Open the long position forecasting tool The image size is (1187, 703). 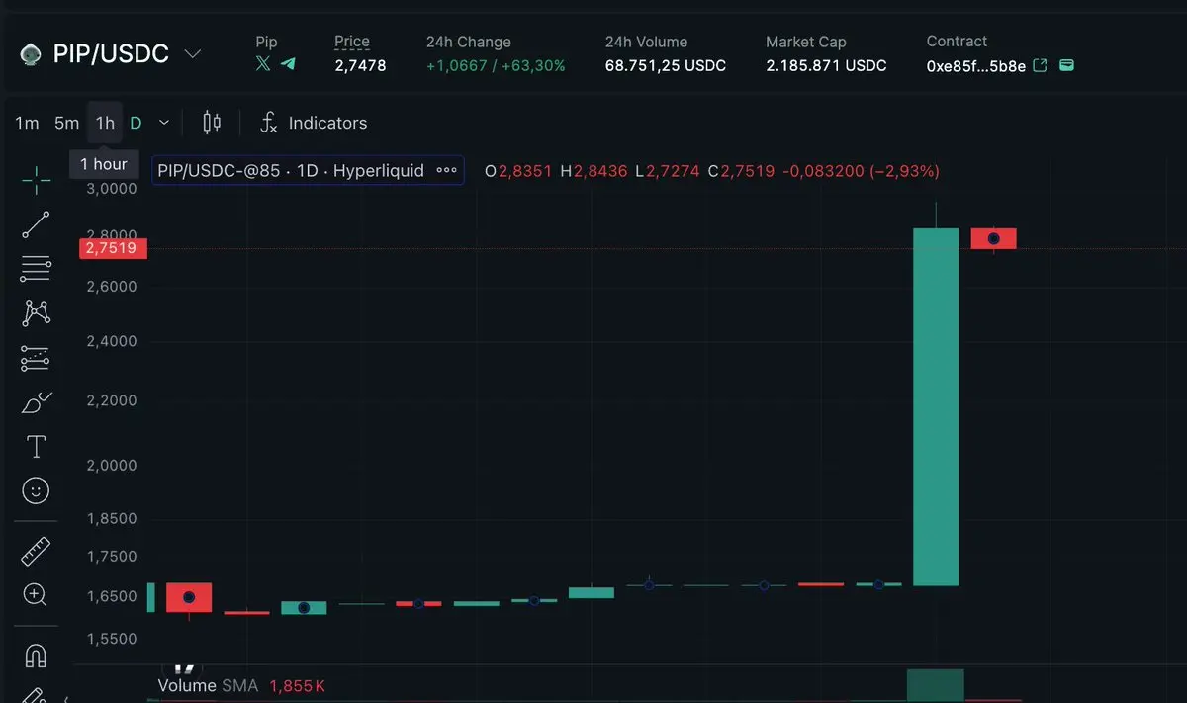click(x=36, y=358)
